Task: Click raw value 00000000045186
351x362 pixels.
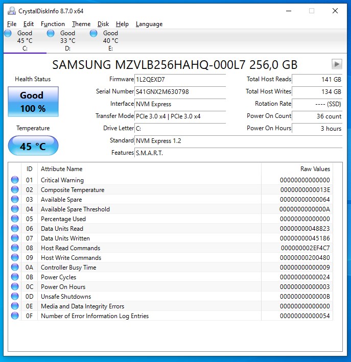Action: [x=305, y=238]
